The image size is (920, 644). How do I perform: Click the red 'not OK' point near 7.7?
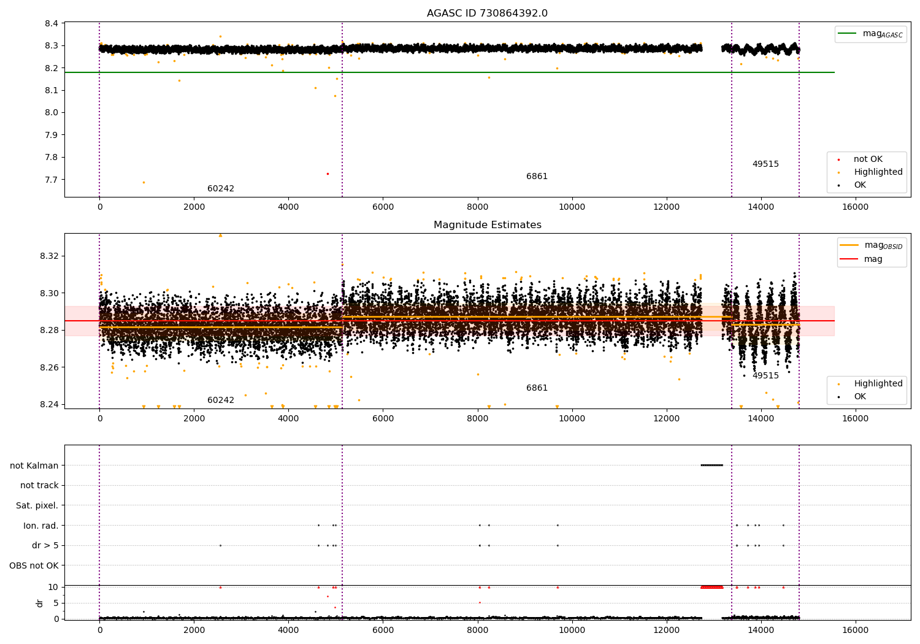(328, 174)
